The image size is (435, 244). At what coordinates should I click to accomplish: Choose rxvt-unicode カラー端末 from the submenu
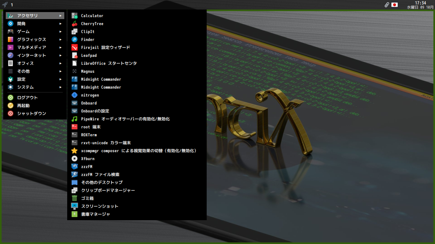coord(137,143)
